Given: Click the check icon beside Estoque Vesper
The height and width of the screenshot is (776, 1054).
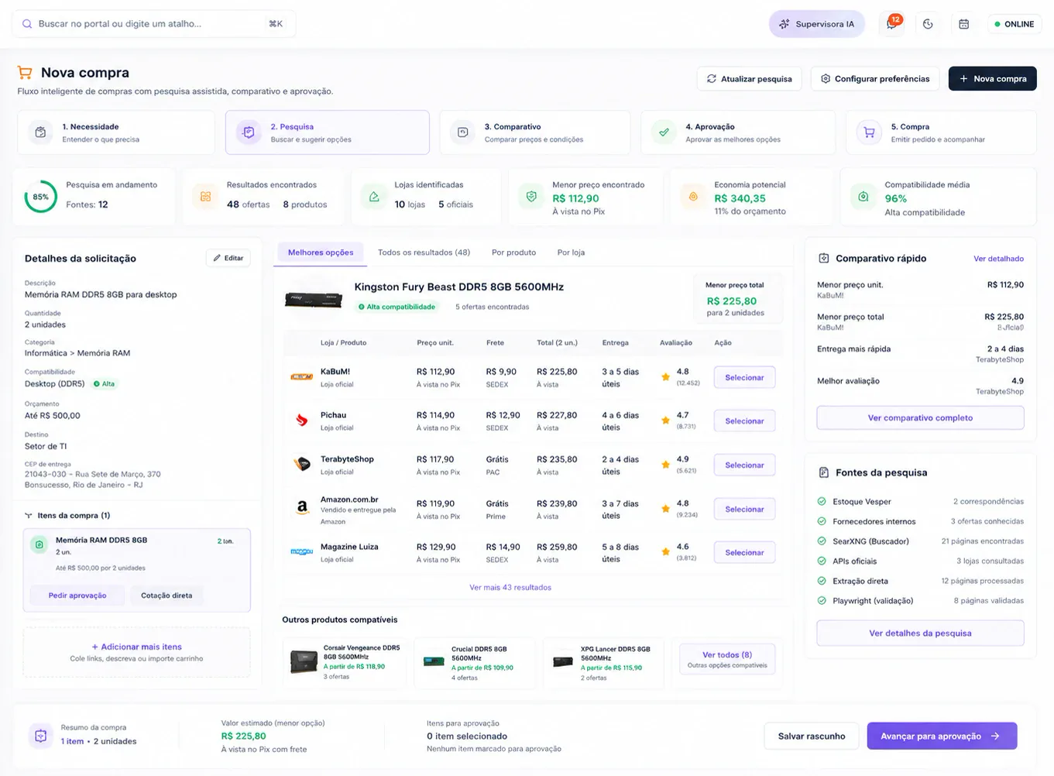Looking at the screenshot, I should click(x=822, y=501).
